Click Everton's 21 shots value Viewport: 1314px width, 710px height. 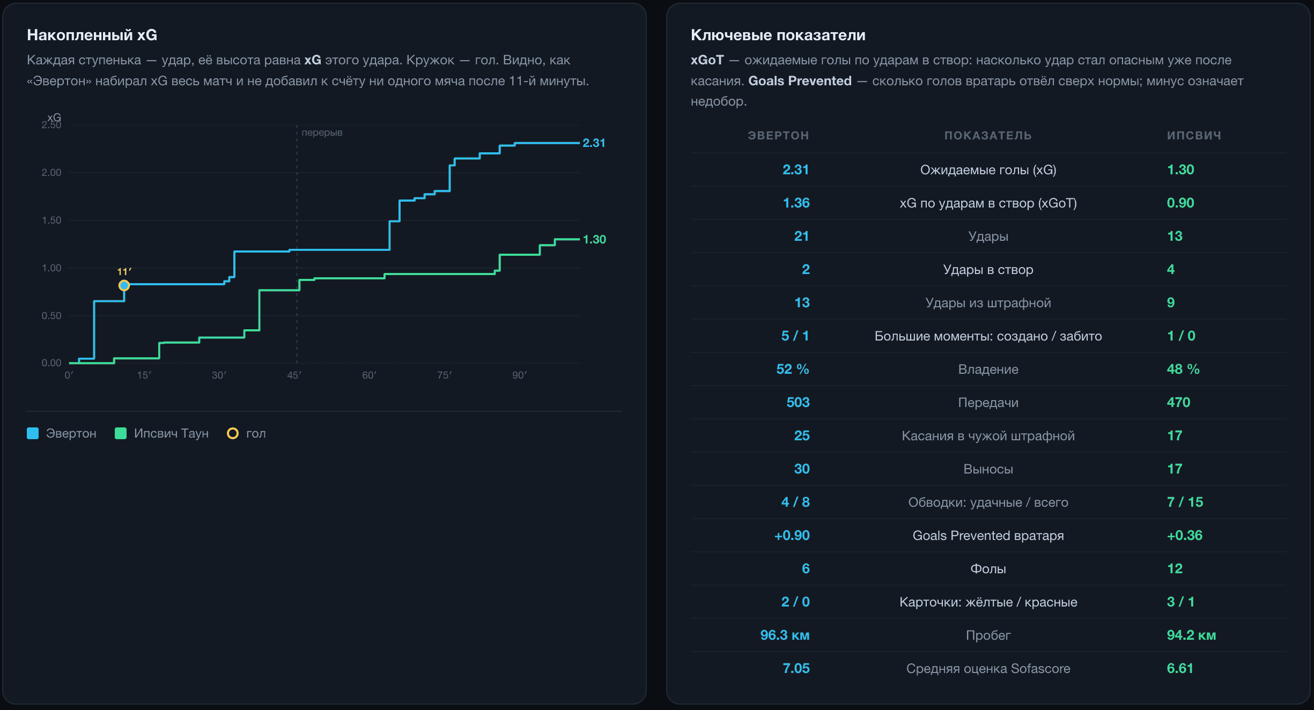click(x=801, y=236)
